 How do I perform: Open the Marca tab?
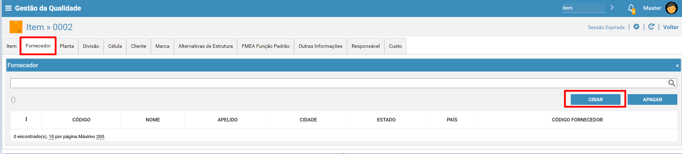[x=162, y=46]
